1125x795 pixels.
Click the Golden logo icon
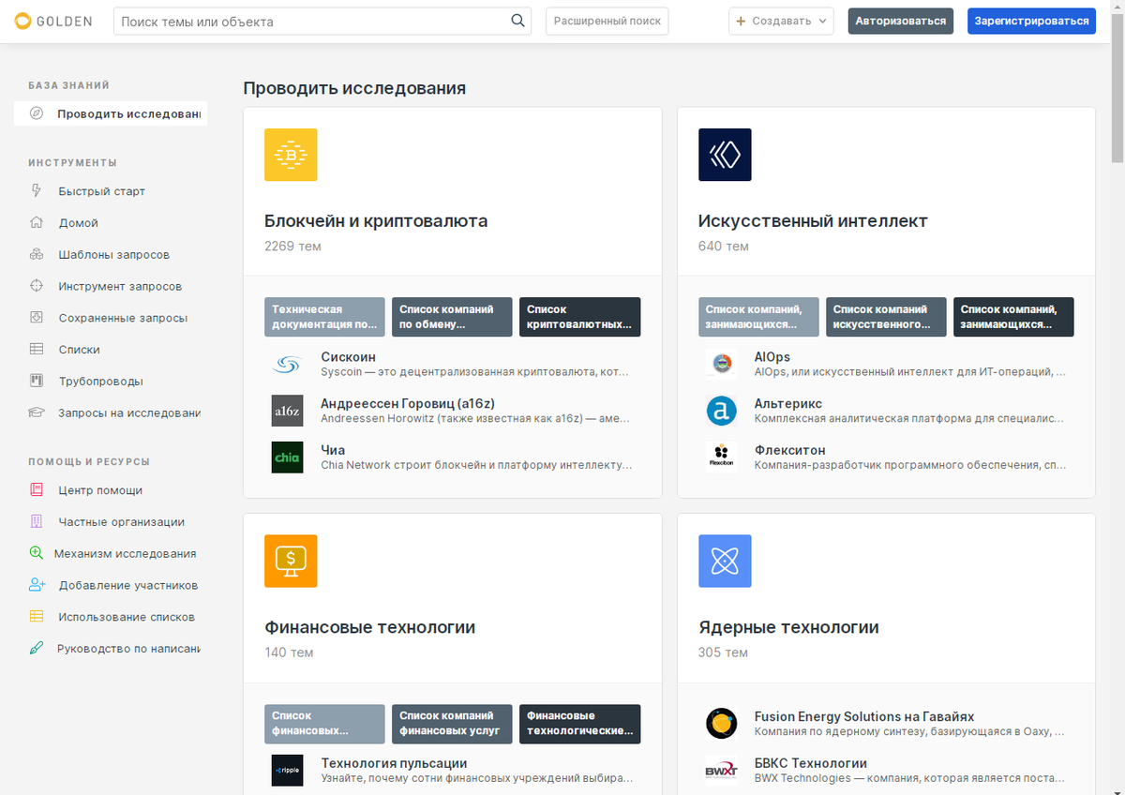point(22,21)
